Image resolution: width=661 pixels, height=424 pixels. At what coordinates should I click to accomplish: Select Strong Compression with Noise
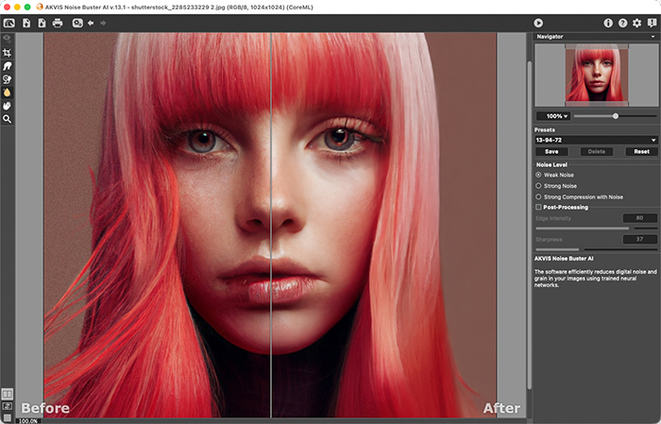pos(539,196)
